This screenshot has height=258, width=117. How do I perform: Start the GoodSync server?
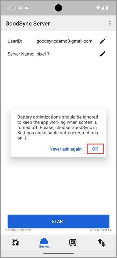(x=59, y=221)
